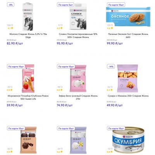The width and height of the screenshot is (155, 155).
Task: Click the Скумбрия canned fish image
Action: tap(128, 140)
